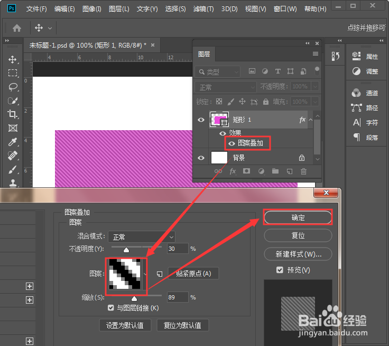The image size is (389, 346).
Task: Open the 通道 channels panel
Action: pos(365,93)
